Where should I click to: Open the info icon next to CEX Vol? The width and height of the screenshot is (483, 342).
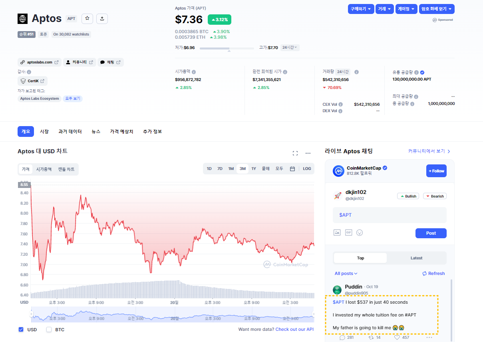coord(341,105)
